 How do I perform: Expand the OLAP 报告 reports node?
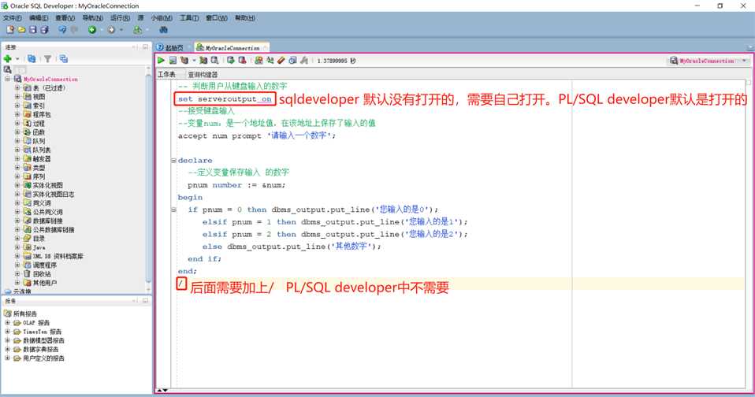click(x=7, y=322)
